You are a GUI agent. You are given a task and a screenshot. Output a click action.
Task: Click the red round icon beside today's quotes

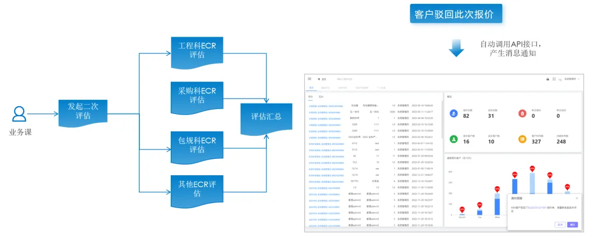pos(522,113)
